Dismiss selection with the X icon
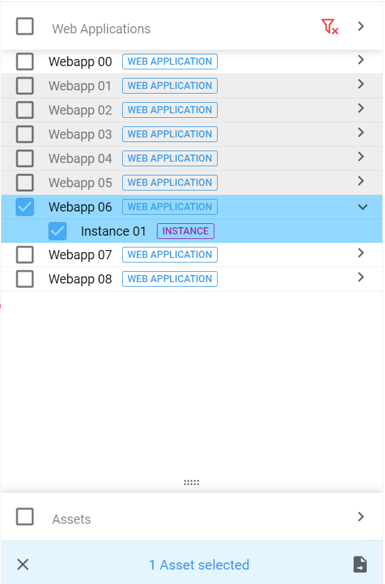Screen dimensions: 385x584 point(23,564)
